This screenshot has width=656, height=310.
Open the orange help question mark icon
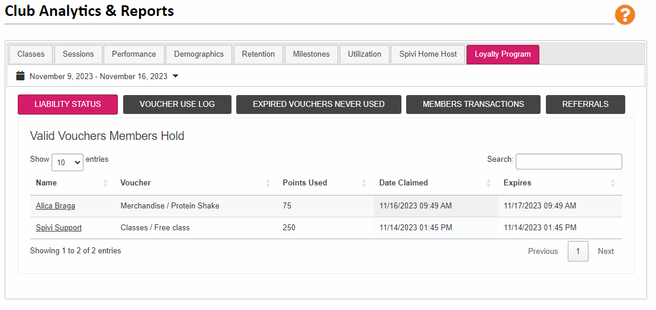pyautogui.click(x=625, y=15)
